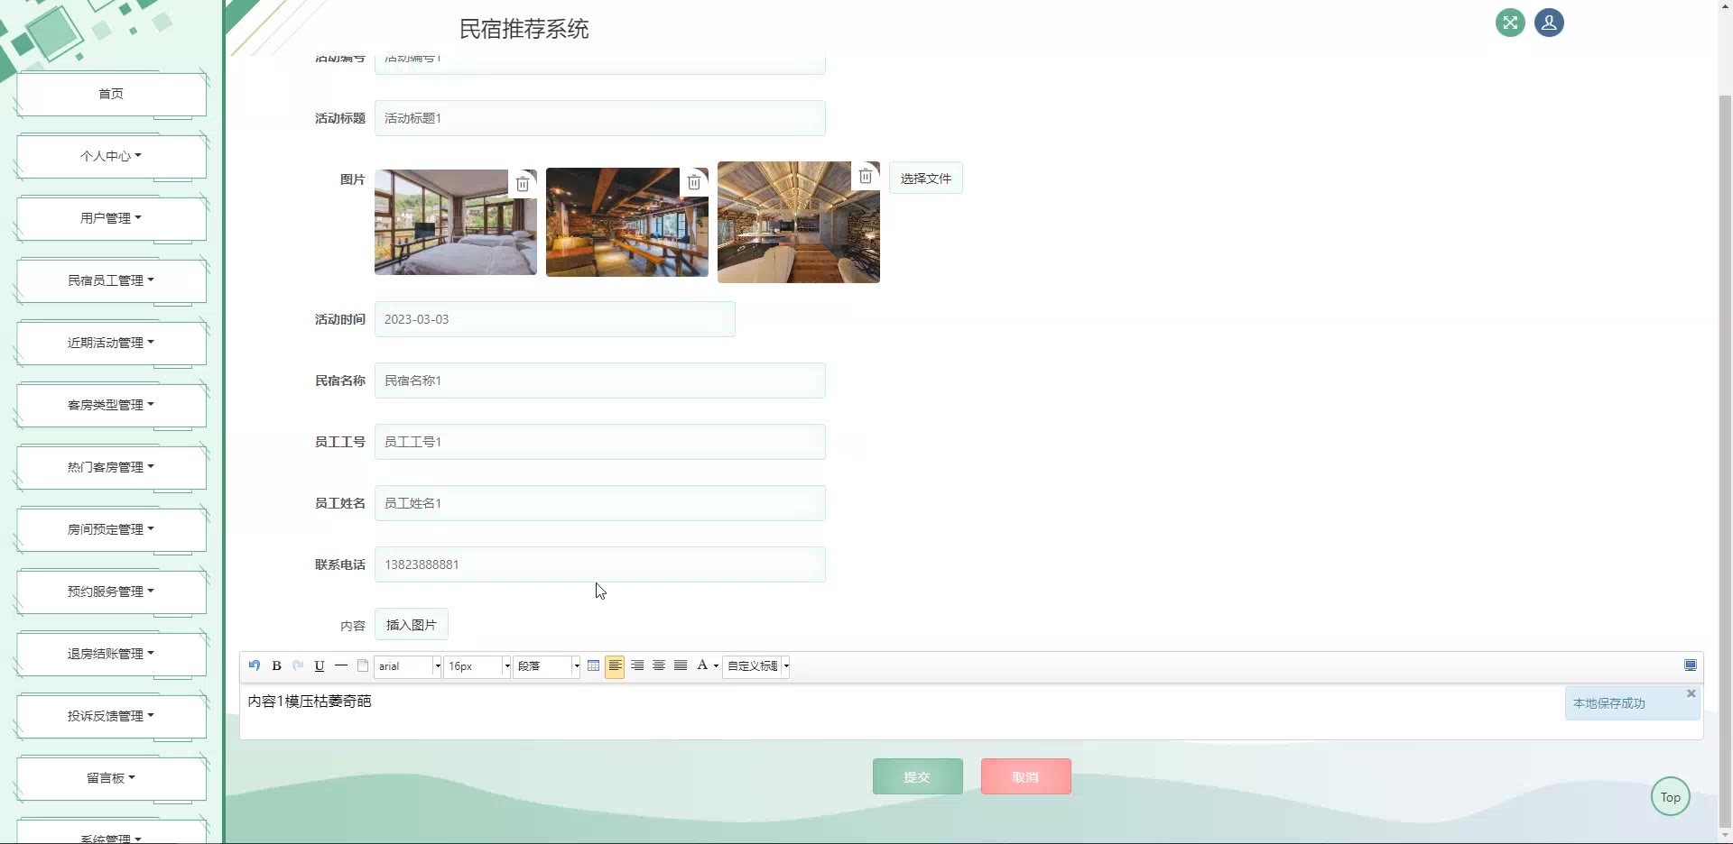Viewport: 1733px width, 844px height.
Task: Open 留言板 sidebar menu
Action: pos(111,778)
